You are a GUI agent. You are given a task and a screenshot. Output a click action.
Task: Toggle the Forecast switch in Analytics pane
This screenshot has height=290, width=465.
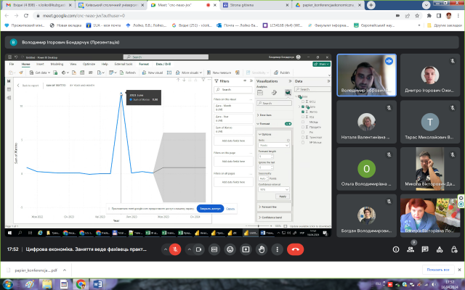coord(287,124)
